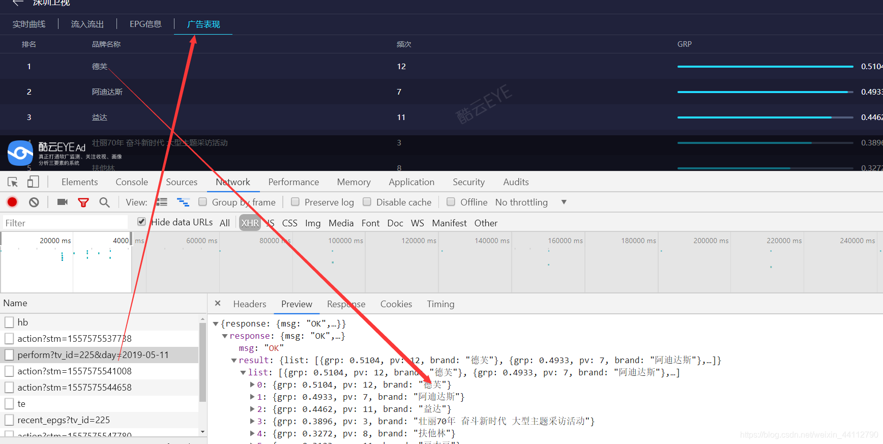
Task: Open the Application tab
Action: [x=411, y=182]
